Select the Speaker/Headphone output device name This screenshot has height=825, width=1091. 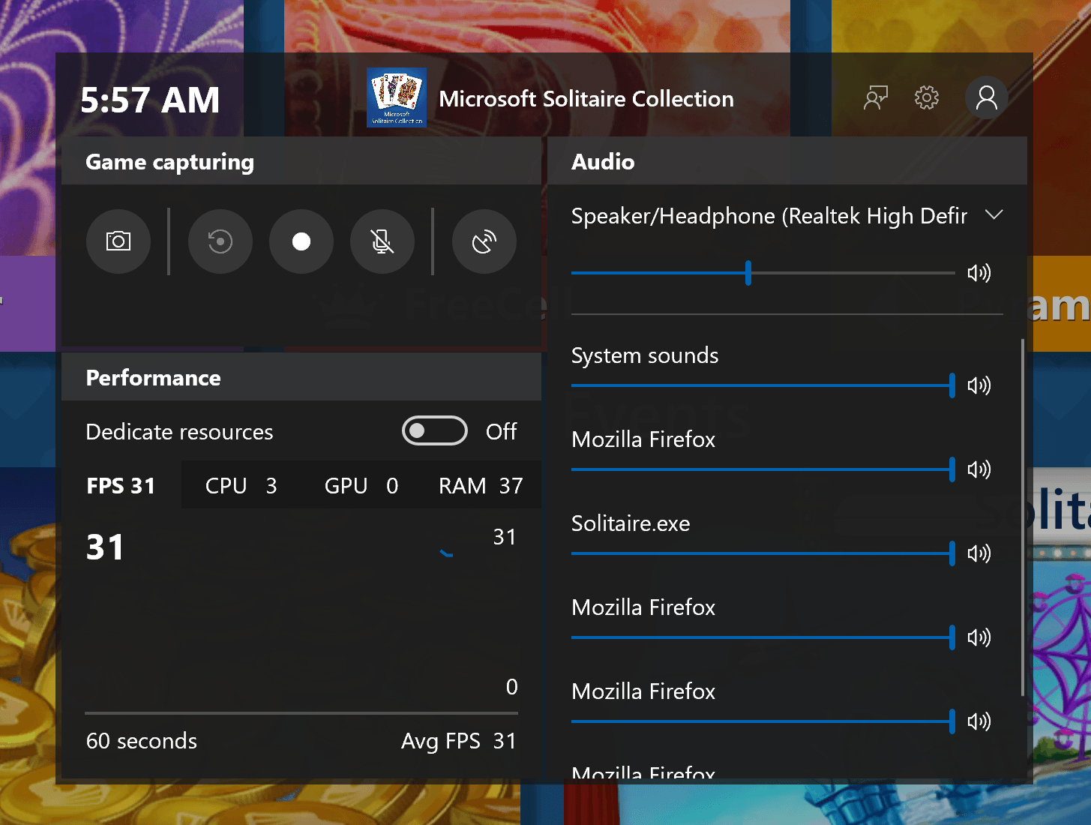click(769, 216)
